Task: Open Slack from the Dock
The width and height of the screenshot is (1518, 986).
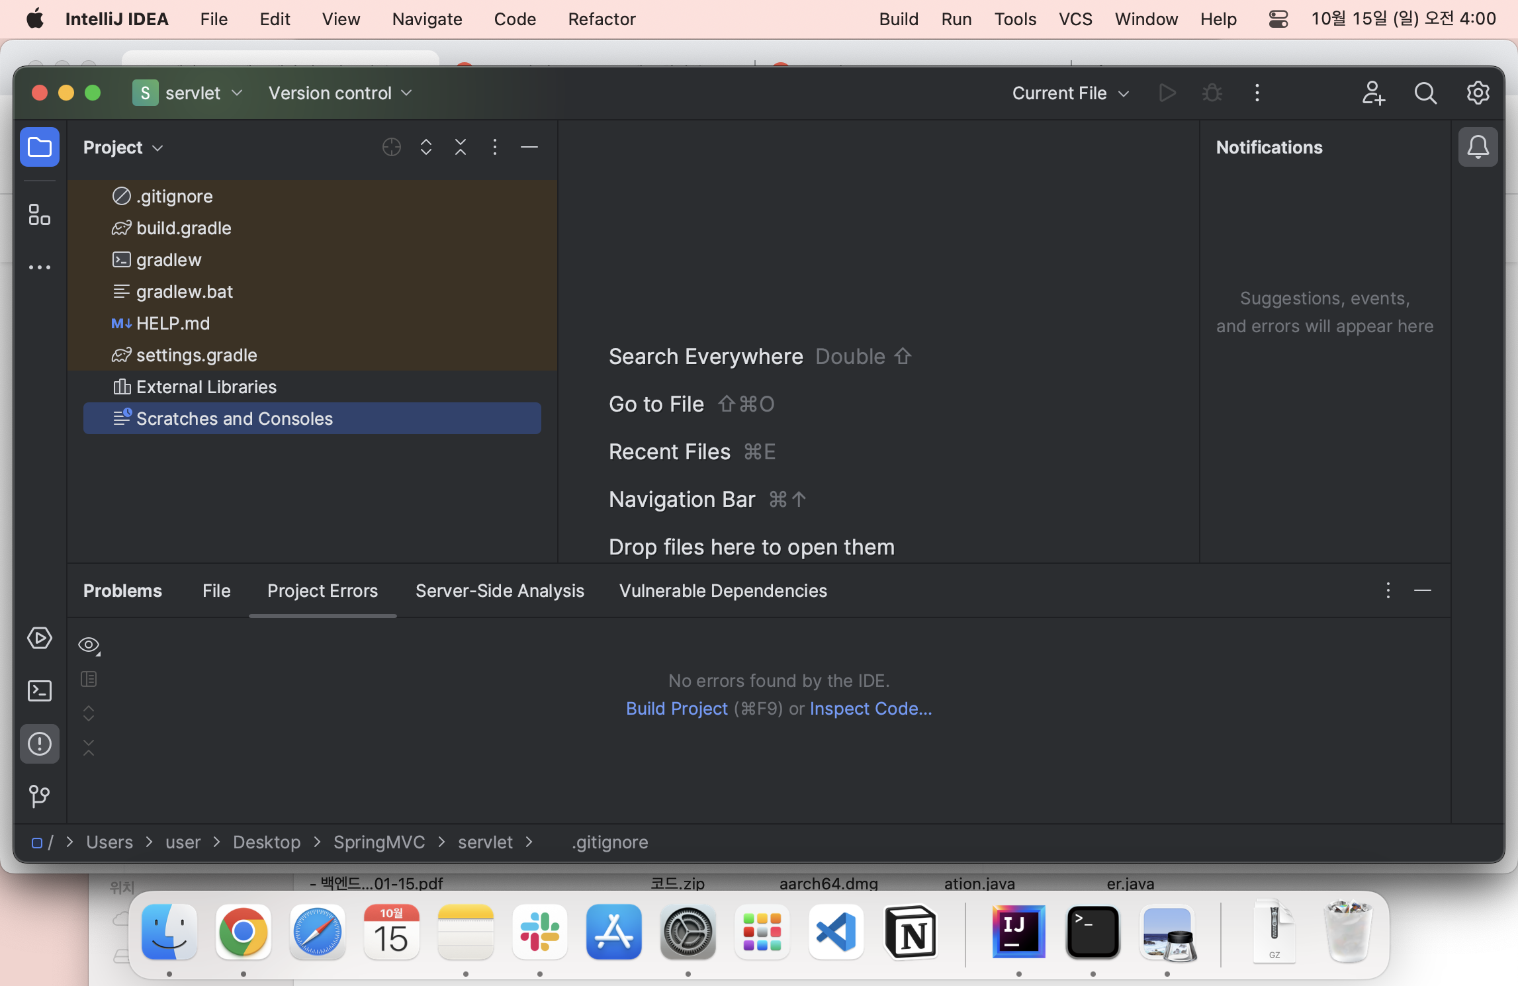Action: (x=539, y=932)
